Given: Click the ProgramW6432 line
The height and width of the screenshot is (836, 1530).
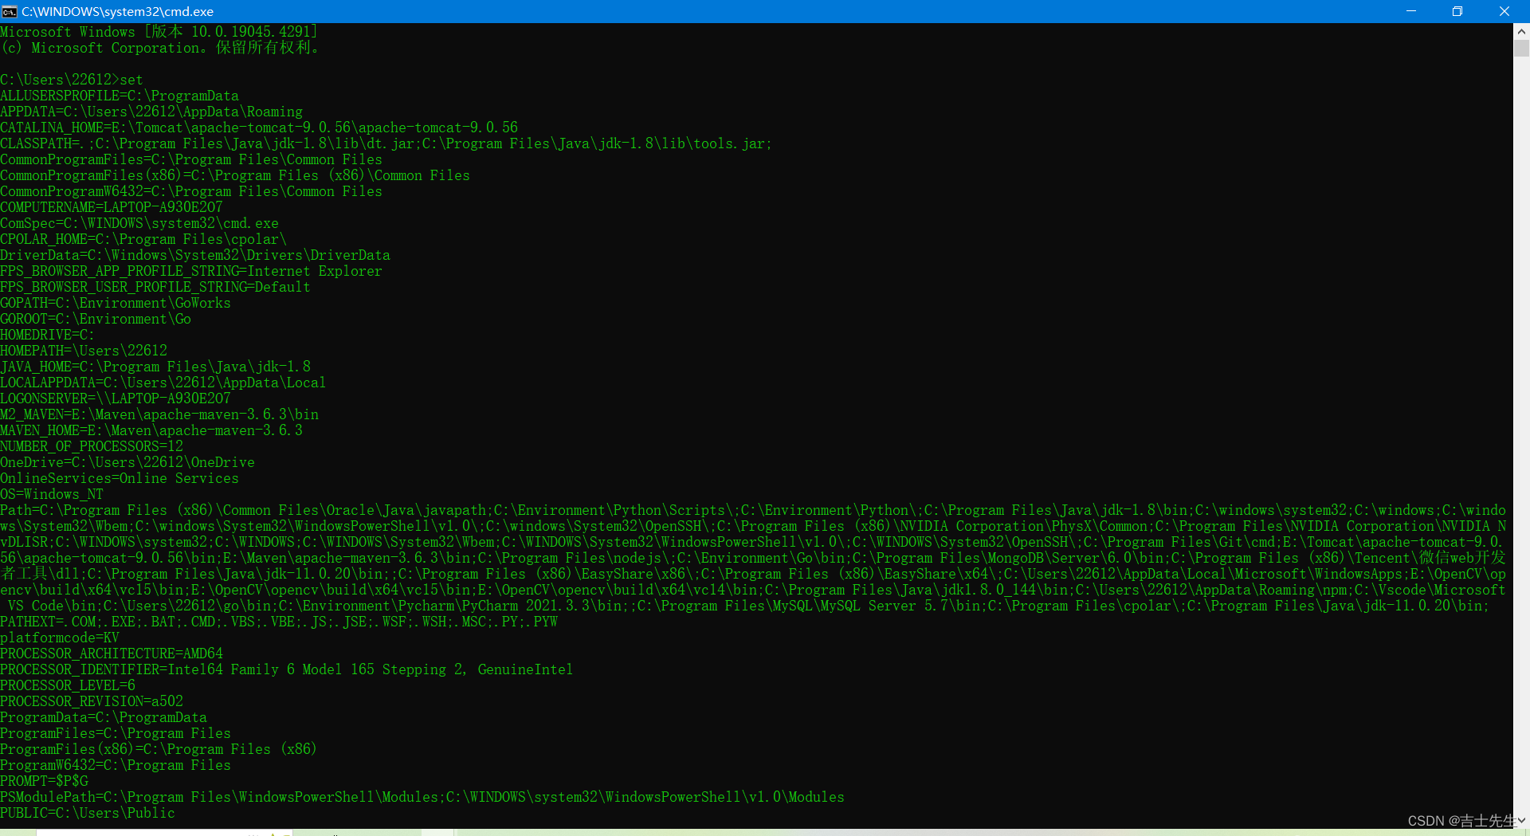Looking at the screenshot, I should [116, 765].
